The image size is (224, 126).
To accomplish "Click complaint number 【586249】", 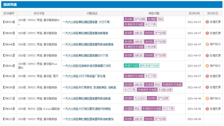I will click(9, 109).
